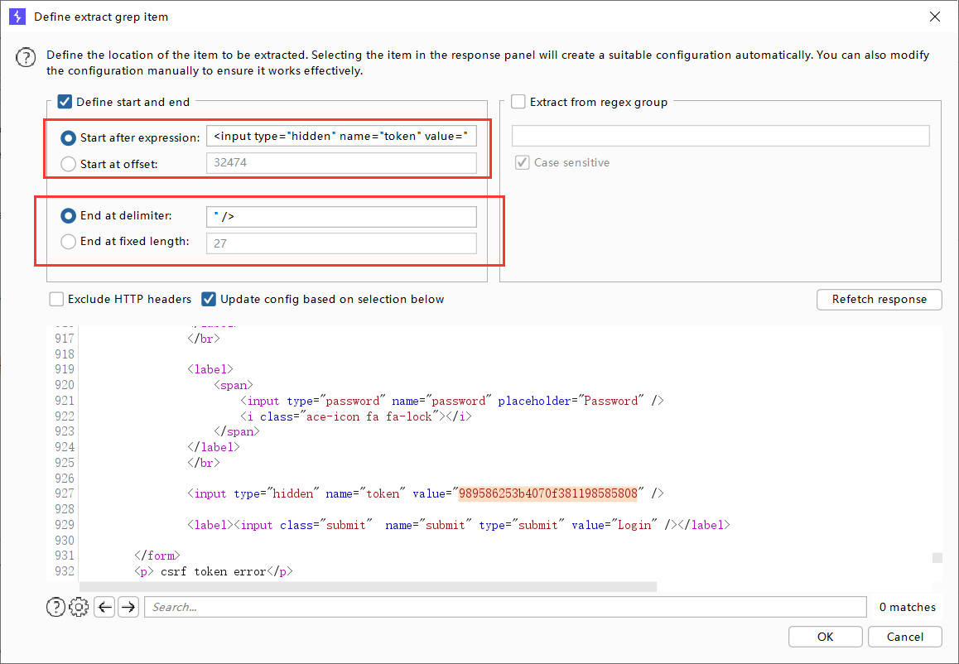Click the Burp lightning icon in title bar
Image resolution: width=959 pixels, height=664 pixels.
point(17,17)
